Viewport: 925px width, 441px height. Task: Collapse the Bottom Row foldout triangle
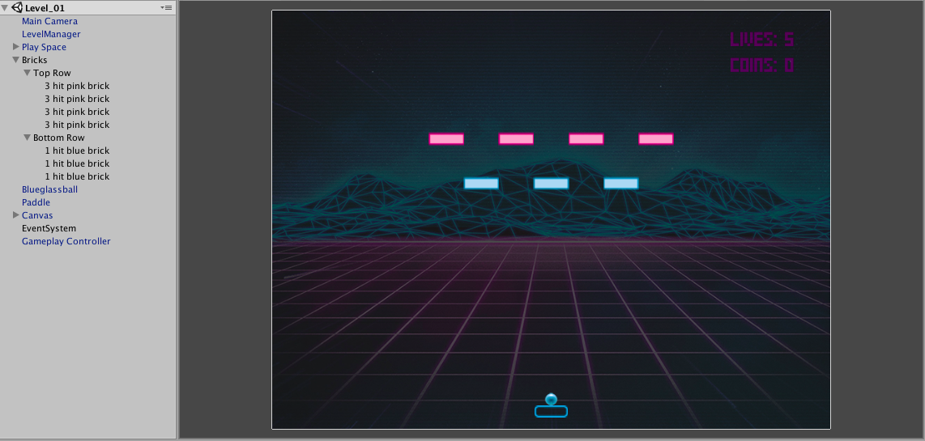[x=28, y=138]
